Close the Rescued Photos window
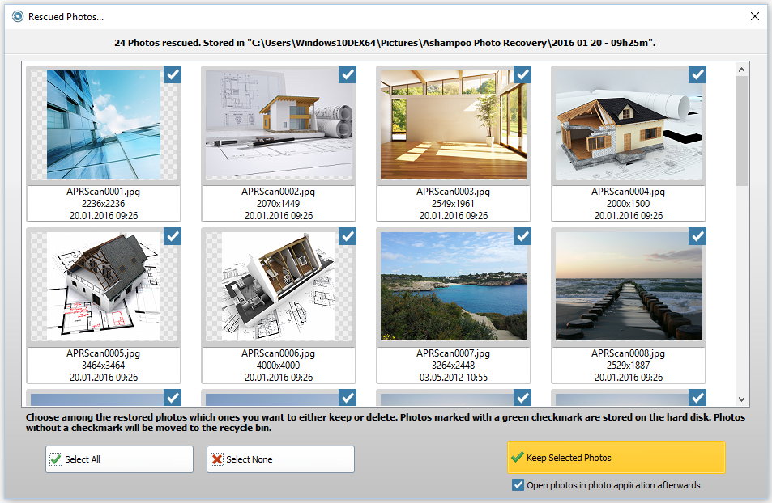The height and width of the screenshot is (503, 772). click(754, 16)
